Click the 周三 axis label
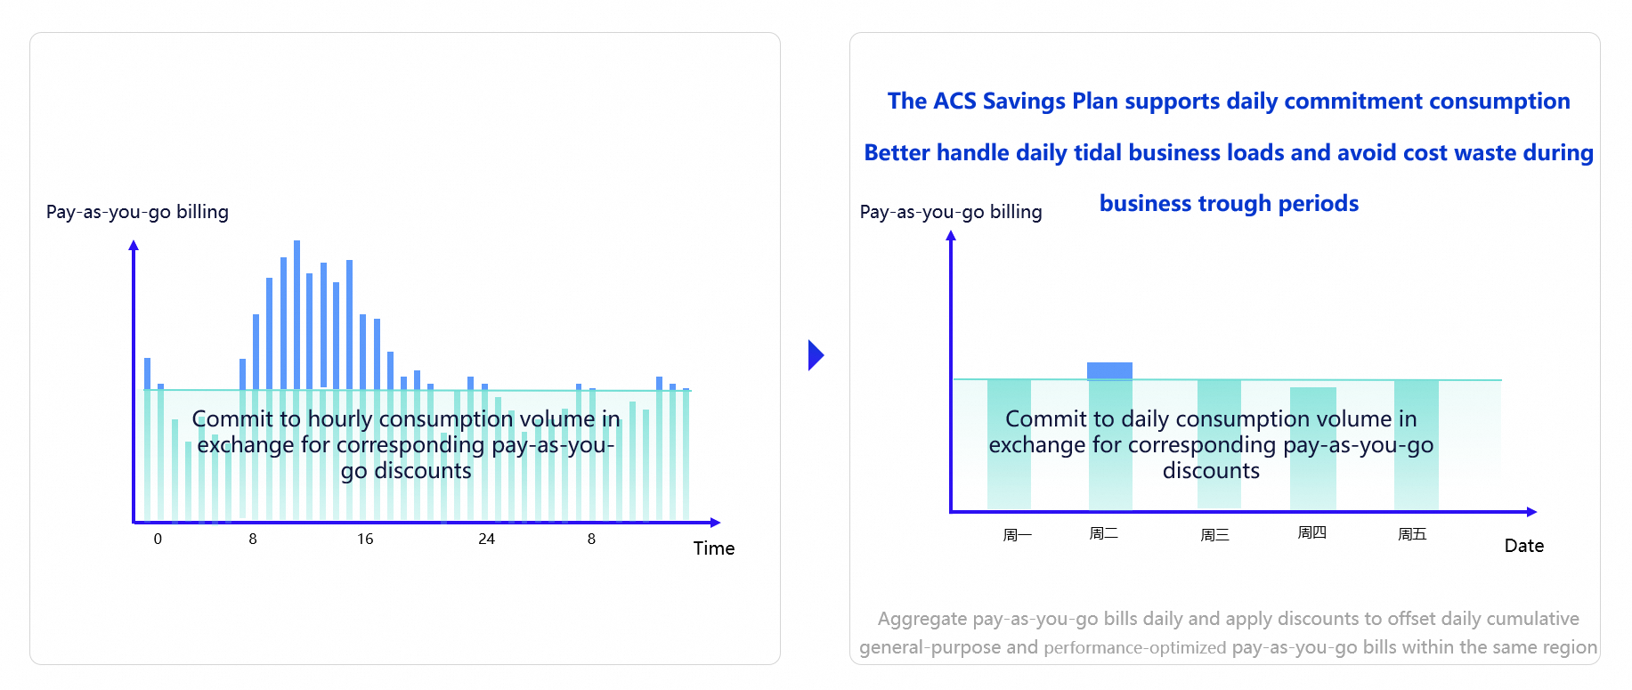This screenshot has width=1632, height=690. coord(1214,535)
